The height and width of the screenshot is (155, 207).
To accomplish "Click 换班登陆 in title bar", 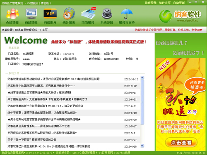I will (151, 3).
